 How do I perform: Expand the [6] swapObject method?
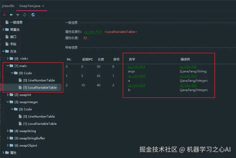[x=8, y=145]
